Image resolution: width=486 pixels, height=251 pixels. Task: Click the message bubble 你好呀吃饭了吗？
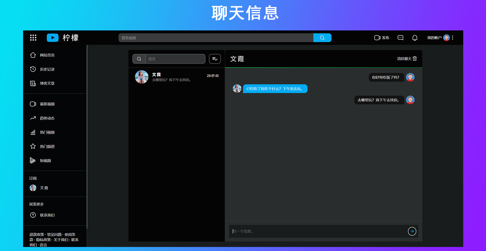386,77
